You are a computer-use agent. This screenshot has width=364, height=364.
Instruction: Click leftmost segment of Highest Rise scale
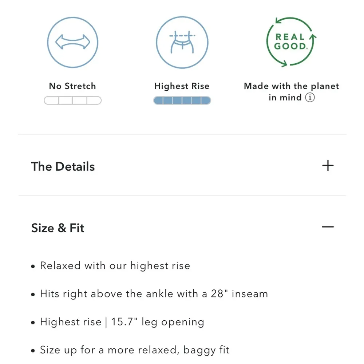tap(158, 100)
